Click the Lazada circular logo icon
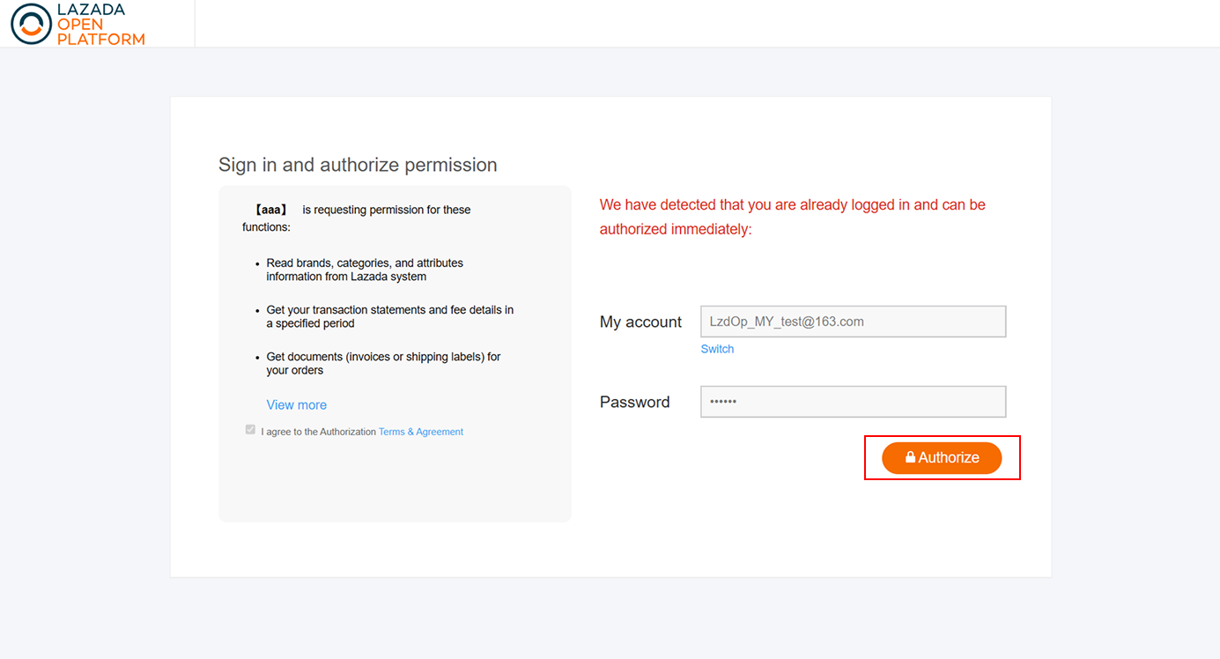 [29, 24]
